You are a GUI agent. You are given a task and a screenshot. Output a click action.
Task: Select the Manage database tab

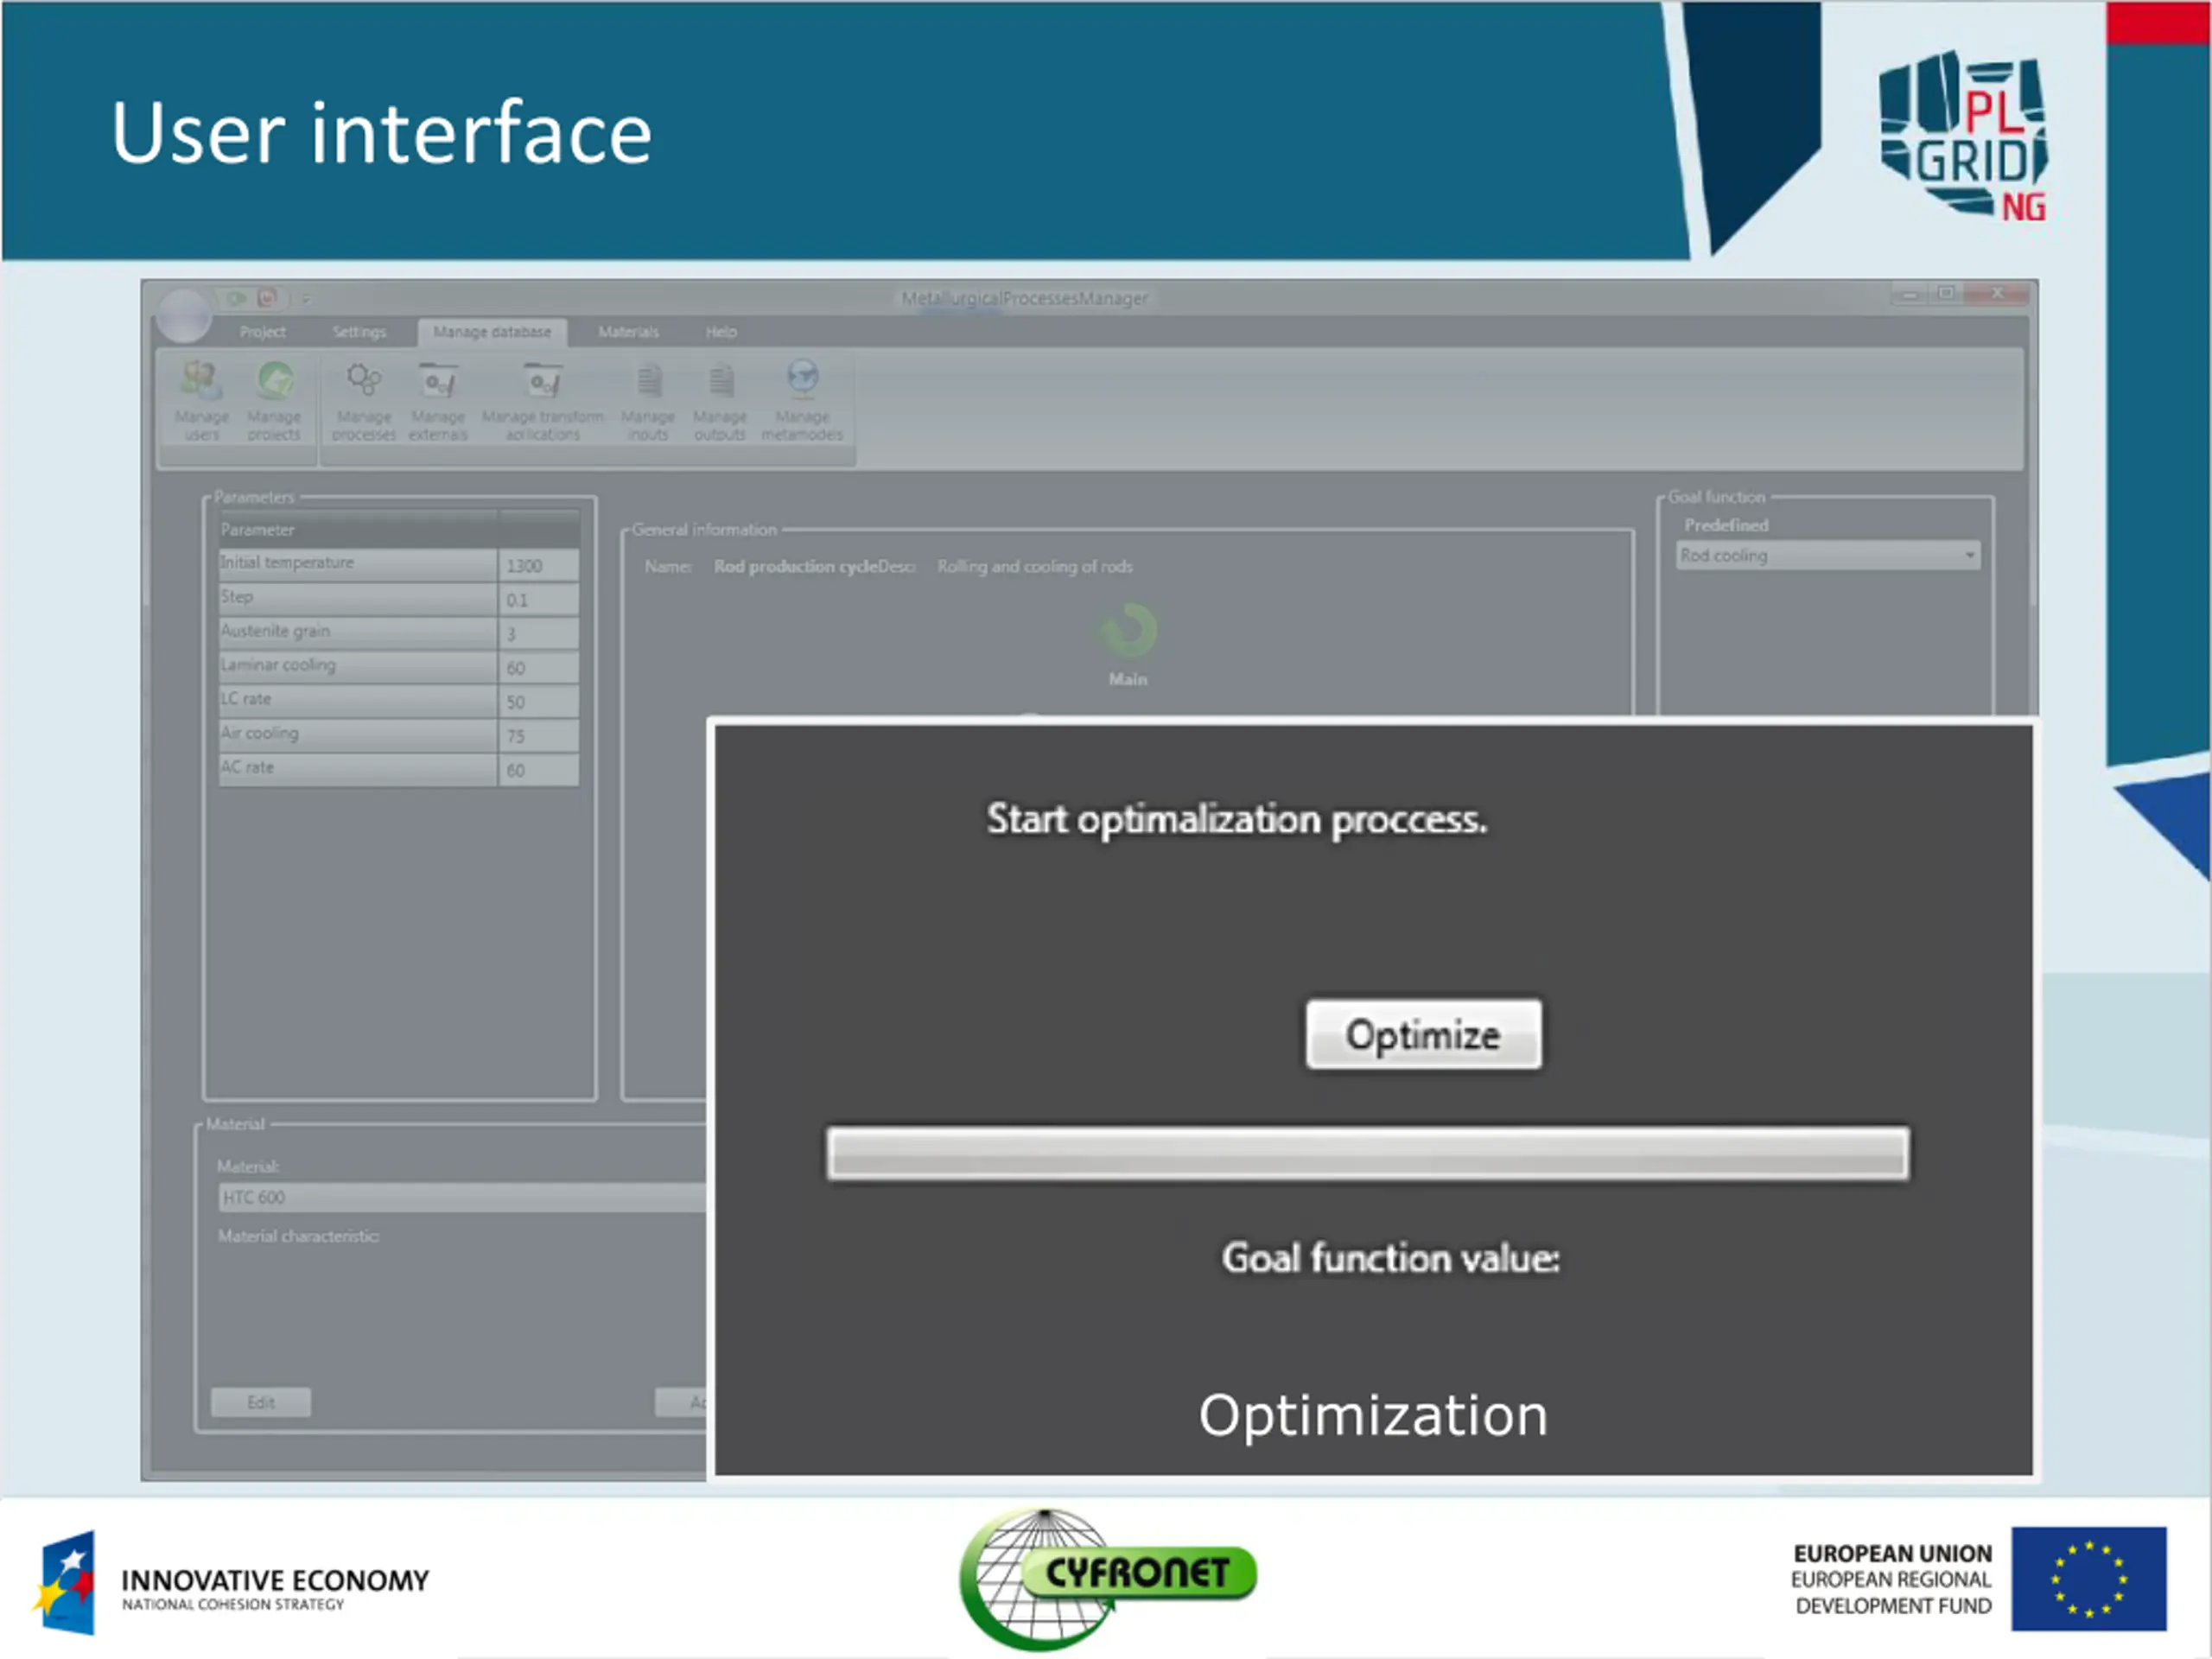pos(492,332)
